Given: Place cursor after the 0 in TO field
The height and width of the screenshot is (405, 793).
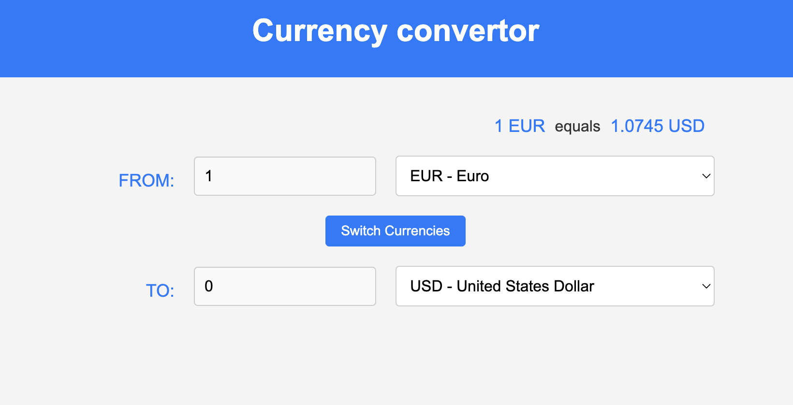Looking at the screenshot, I should coord(214,286).
